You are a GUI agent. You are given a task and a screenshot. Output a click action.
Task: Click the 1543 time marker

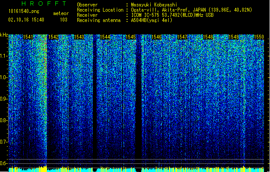pos(79,37)
